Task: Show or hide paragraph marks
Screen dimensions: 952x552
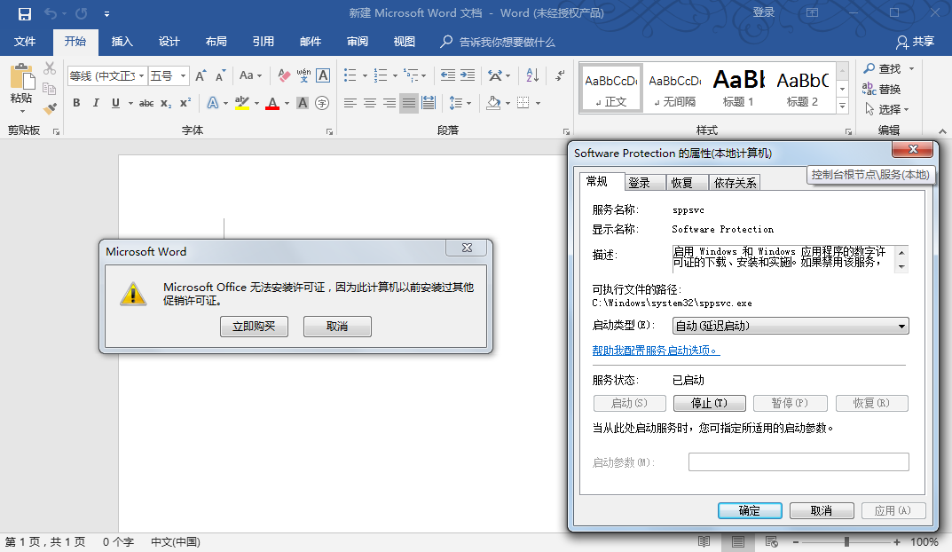Action: coord(560,75)
